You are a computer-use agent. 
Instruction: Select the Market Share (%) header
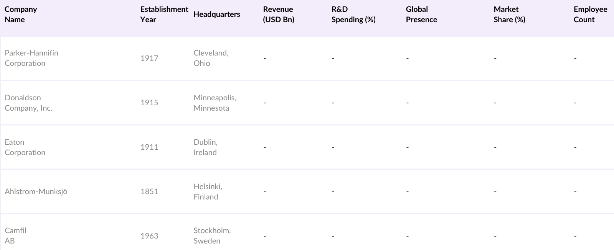(x=509, y=15)
